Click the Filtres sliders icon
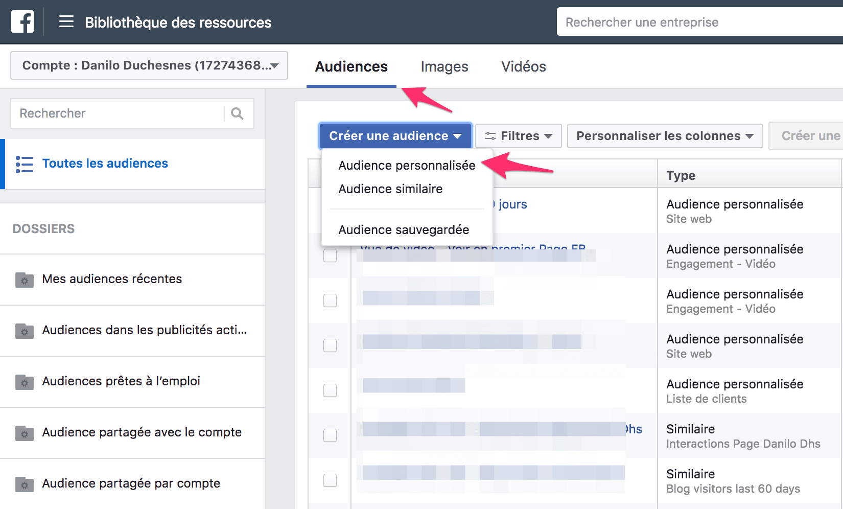 pyautogui.click(x=490, y=136)
